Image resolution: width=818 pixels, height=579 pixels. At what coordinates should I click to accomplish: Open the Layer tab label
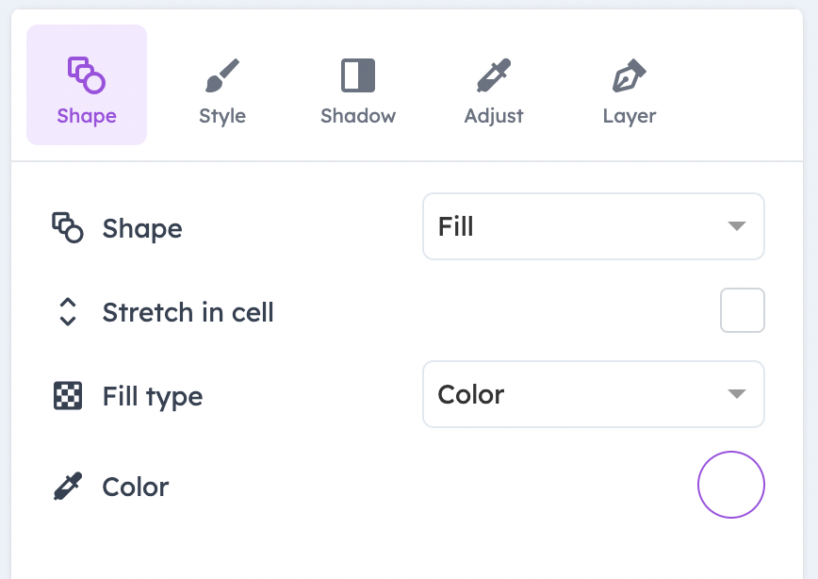pos(630,116)
